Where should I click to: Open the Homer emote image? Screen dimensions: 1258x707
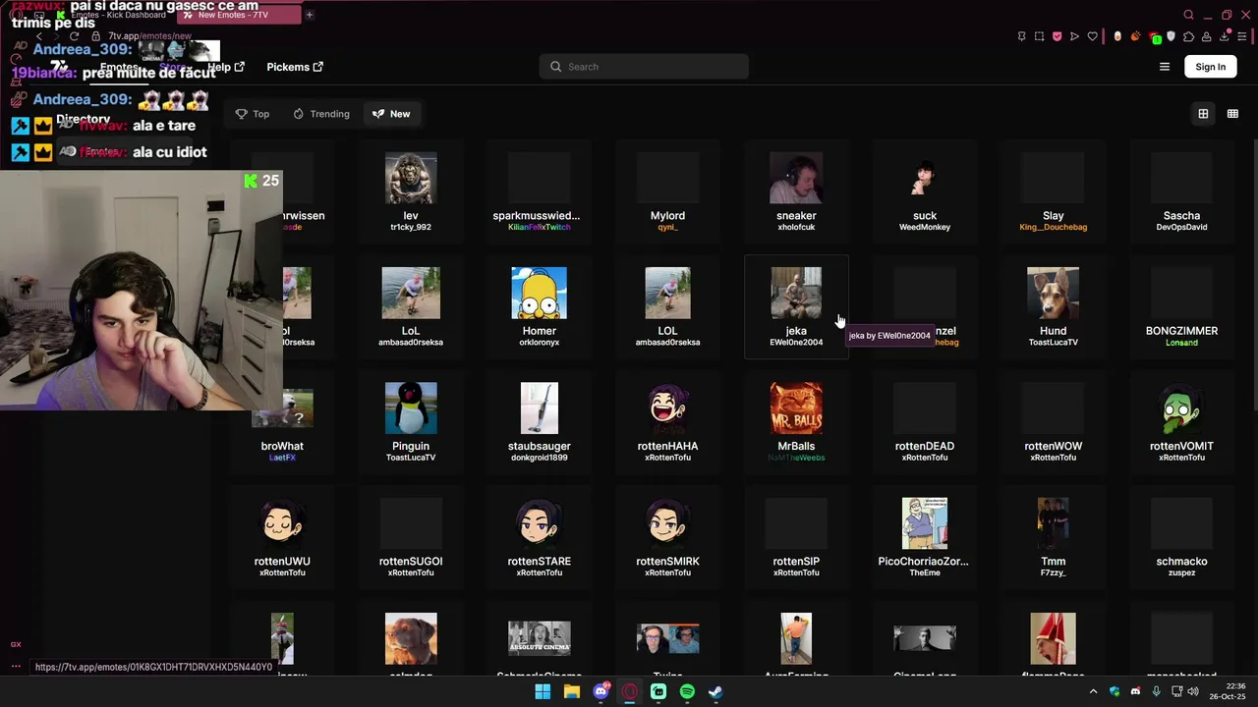pyautogui.click(x=540, y=293)
